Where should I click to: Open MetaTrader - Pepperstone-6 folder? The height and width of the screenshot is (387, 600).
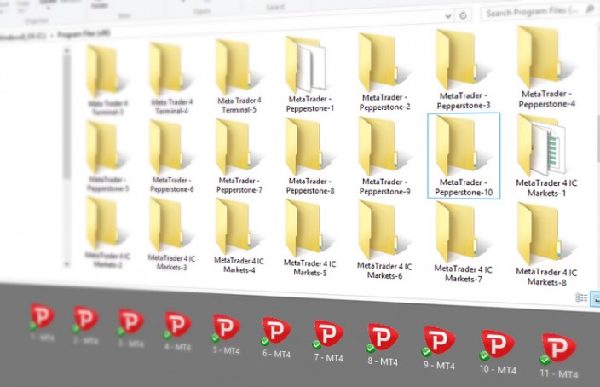pos(171,156)
